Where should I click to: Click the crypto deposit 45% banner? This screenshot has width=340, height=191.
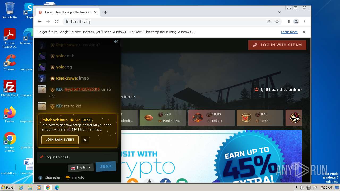click(211, 156)
